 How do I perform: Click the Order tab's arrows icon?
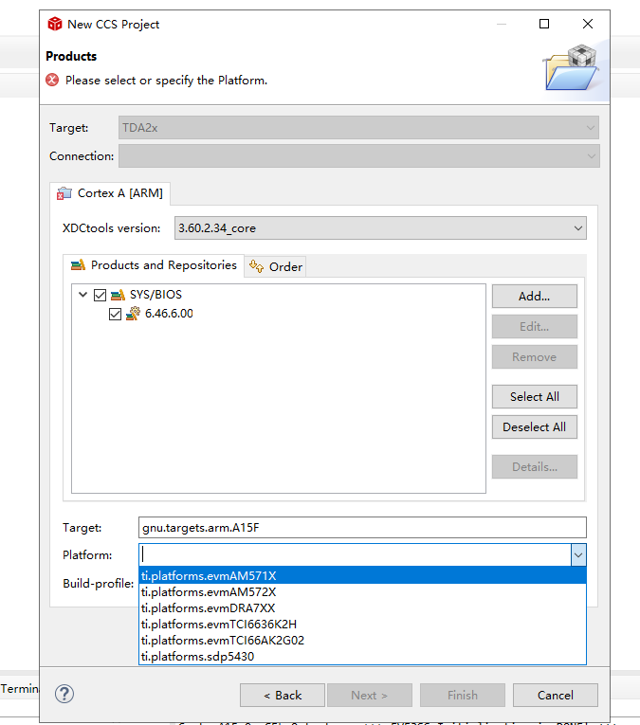click(x=256, y=266)
